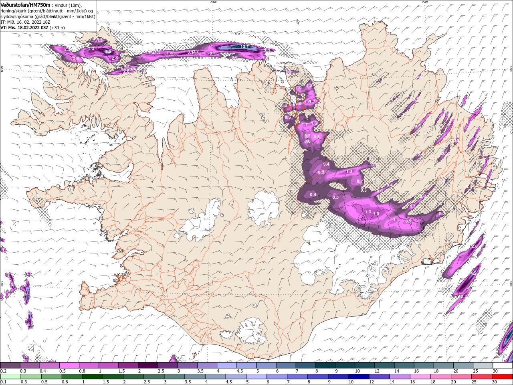513x385 pixels.
Task: Pick the dark purple snow swatch above 2
Action: point(148,365)
